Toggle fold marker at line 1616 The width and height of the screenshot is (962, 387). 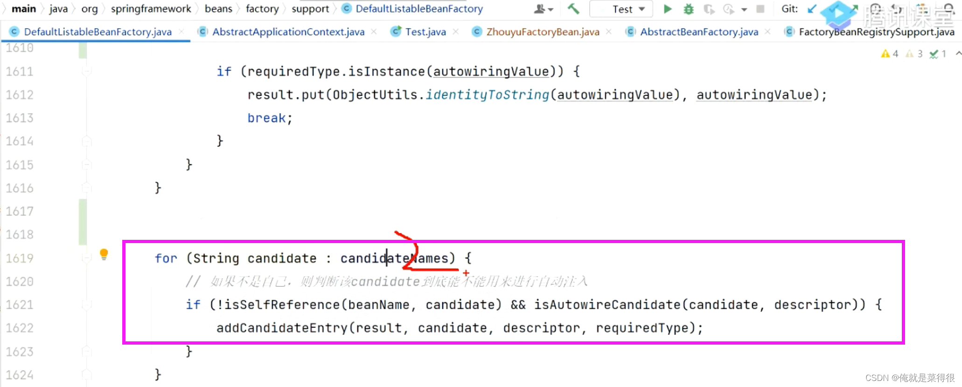point(86,188)
